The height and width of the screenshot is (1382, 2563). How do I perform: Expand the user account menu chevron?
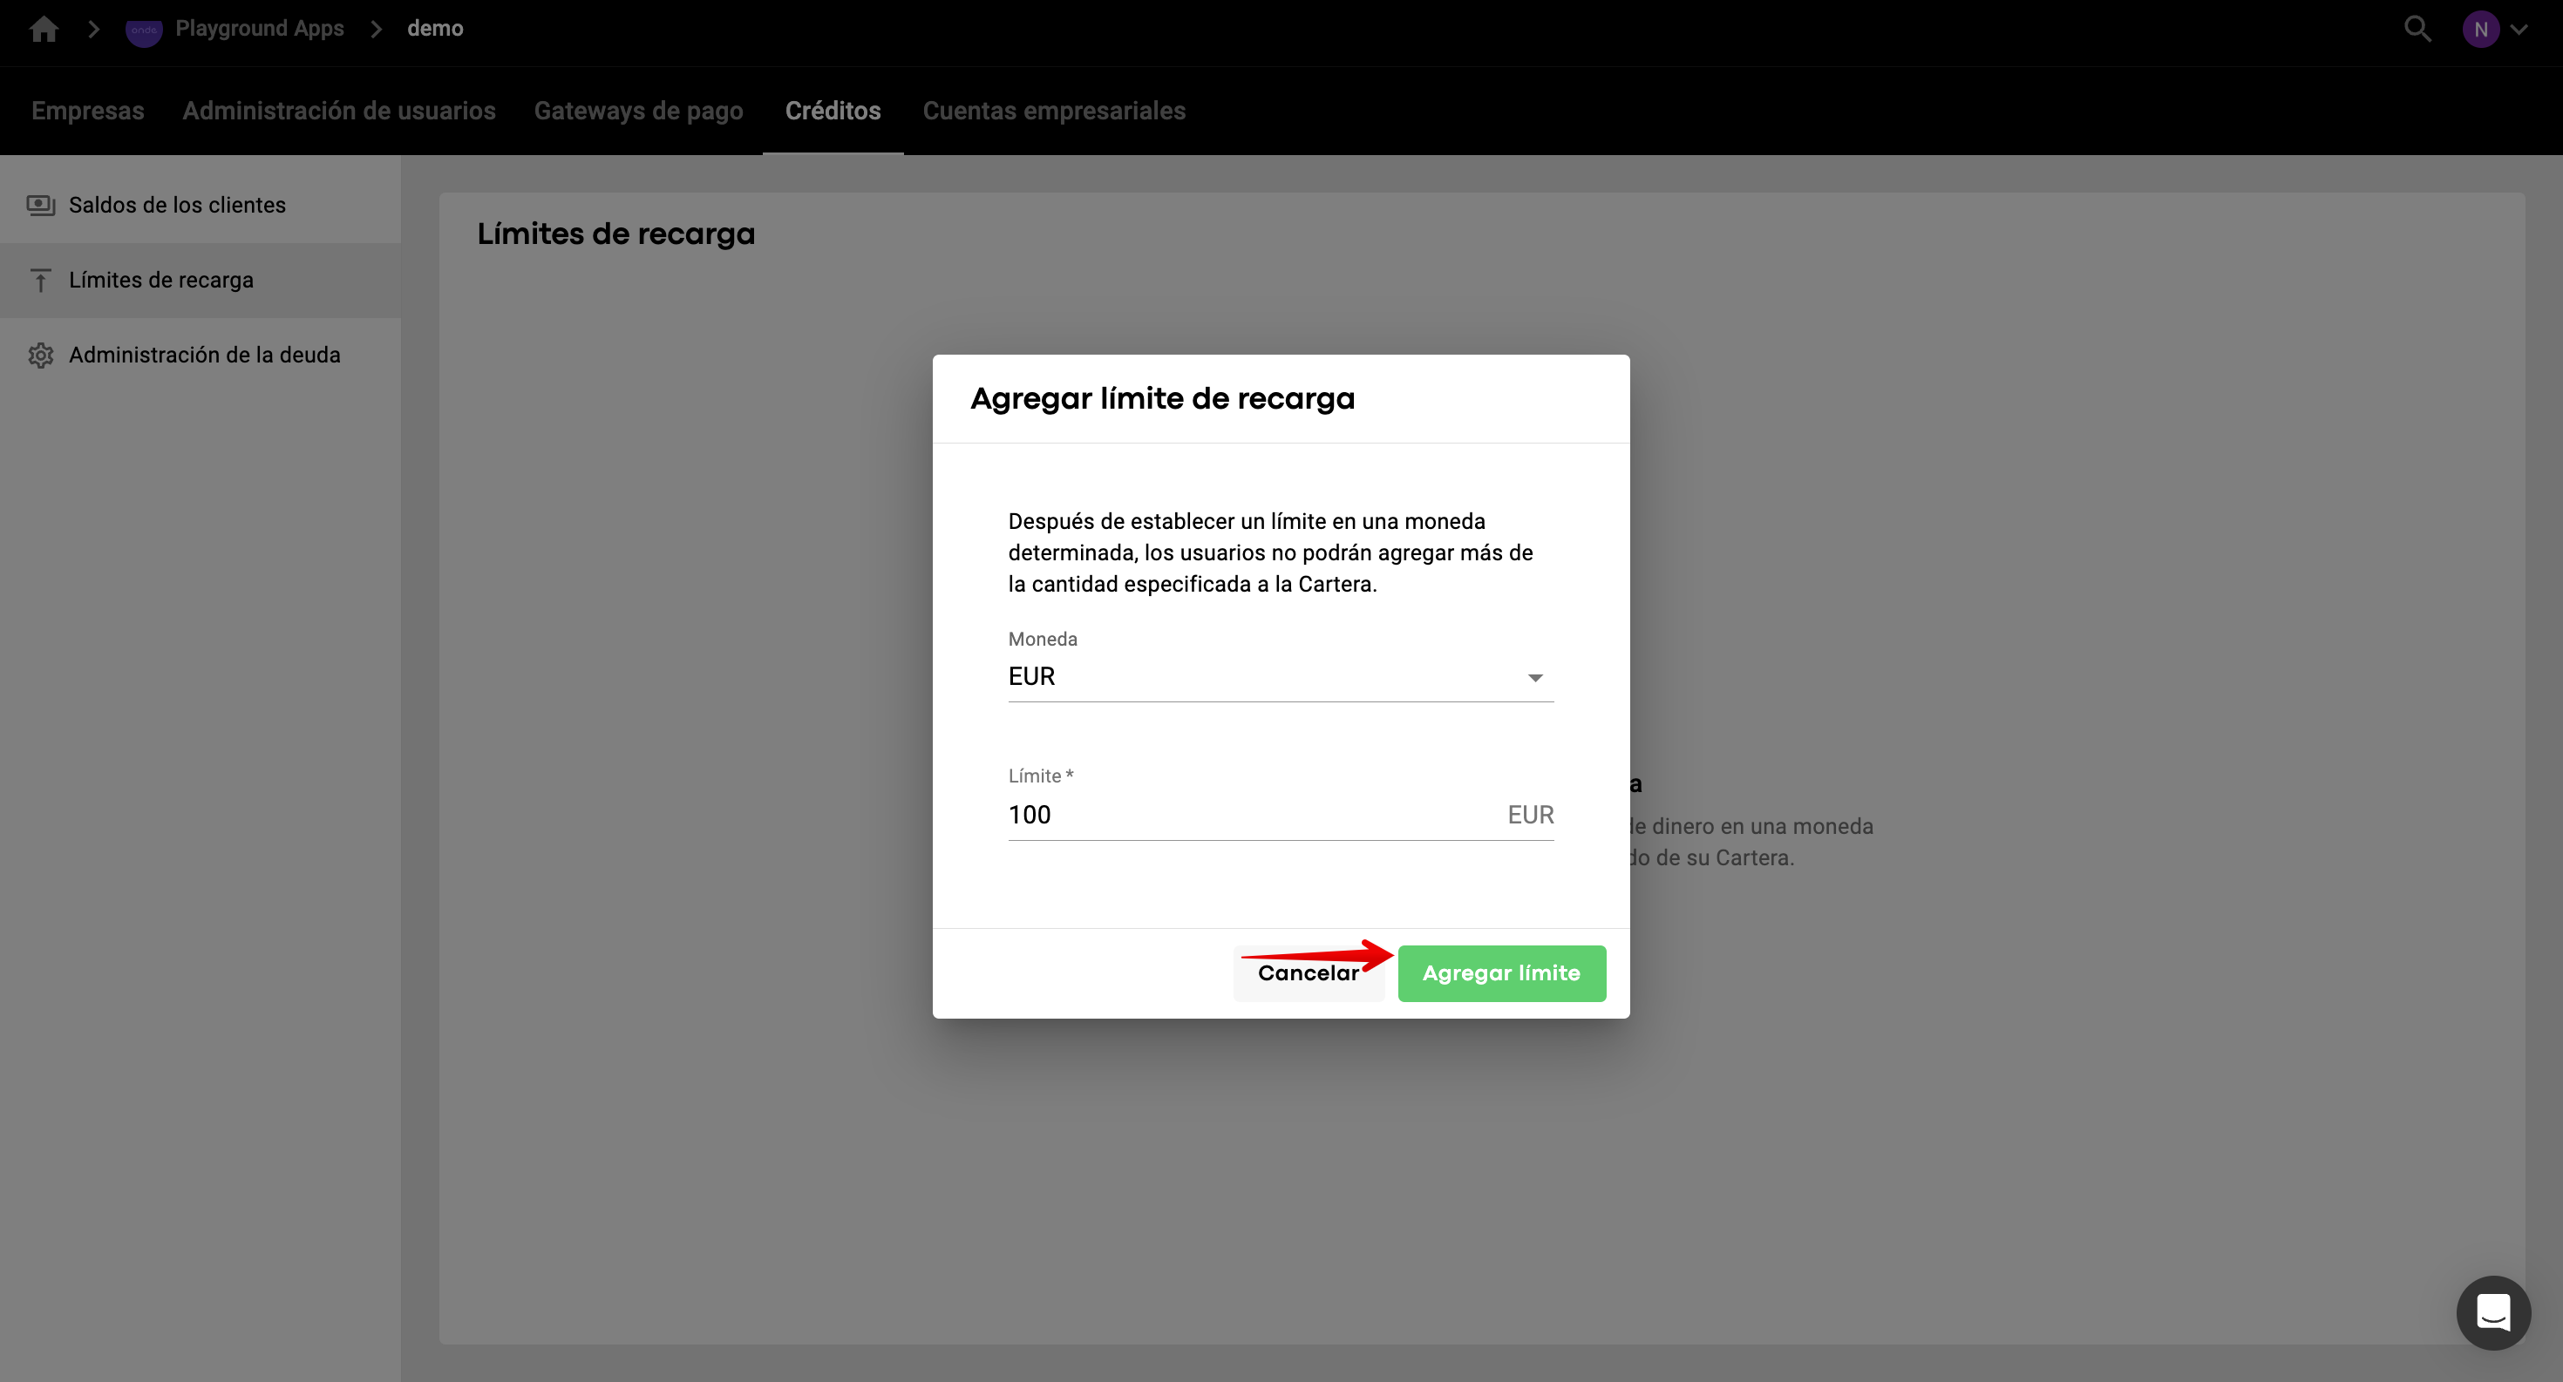pos(2519,30)
